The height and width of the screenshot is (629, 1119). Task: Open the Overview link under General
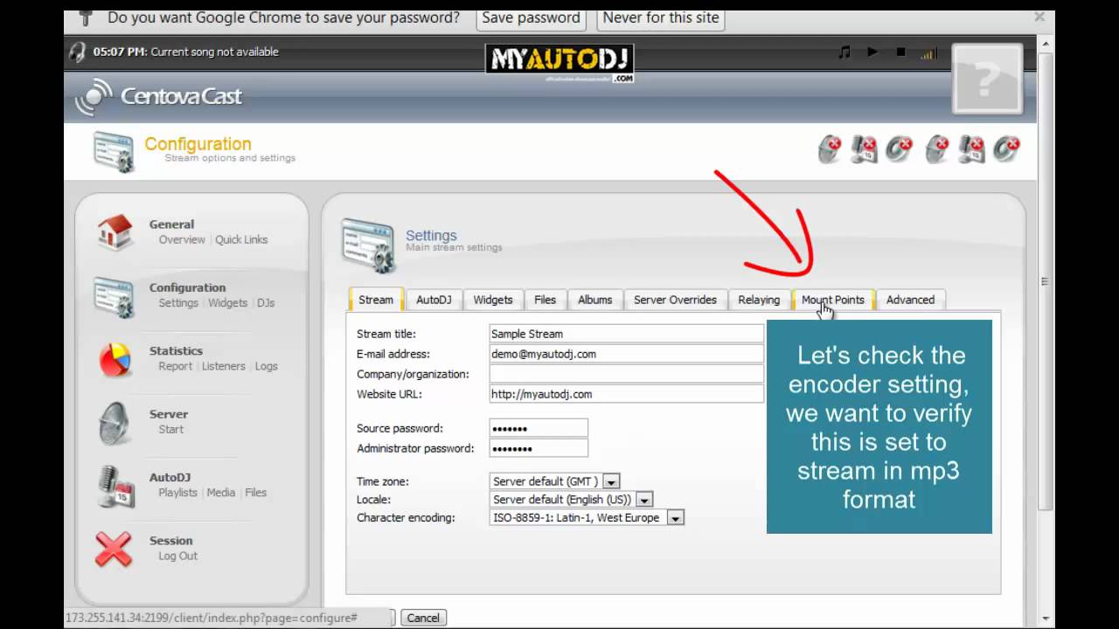[x=182, y=239]
